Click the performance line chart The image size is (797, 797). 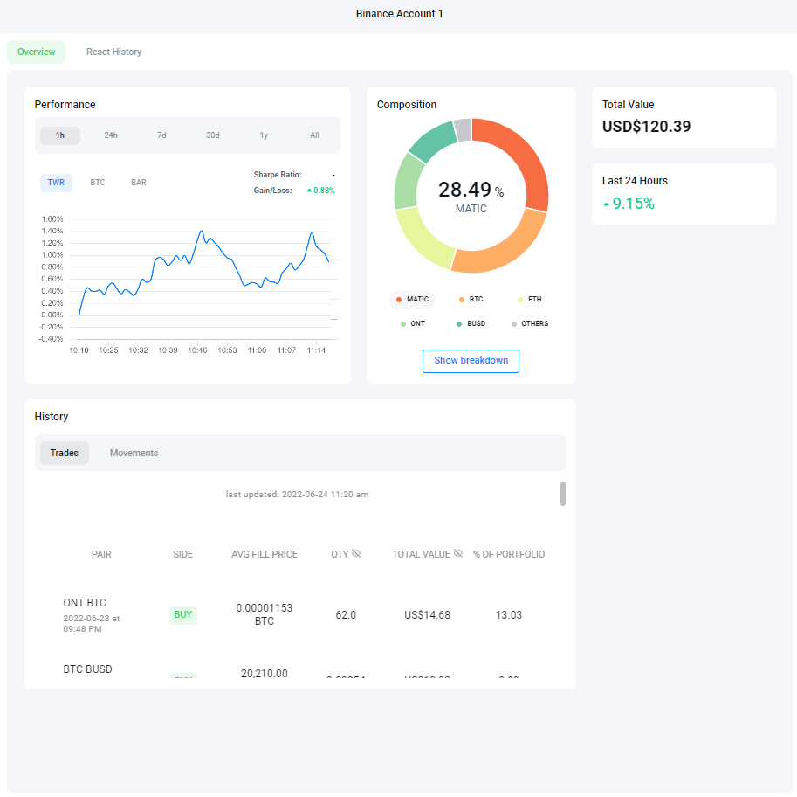pos(203,277)
